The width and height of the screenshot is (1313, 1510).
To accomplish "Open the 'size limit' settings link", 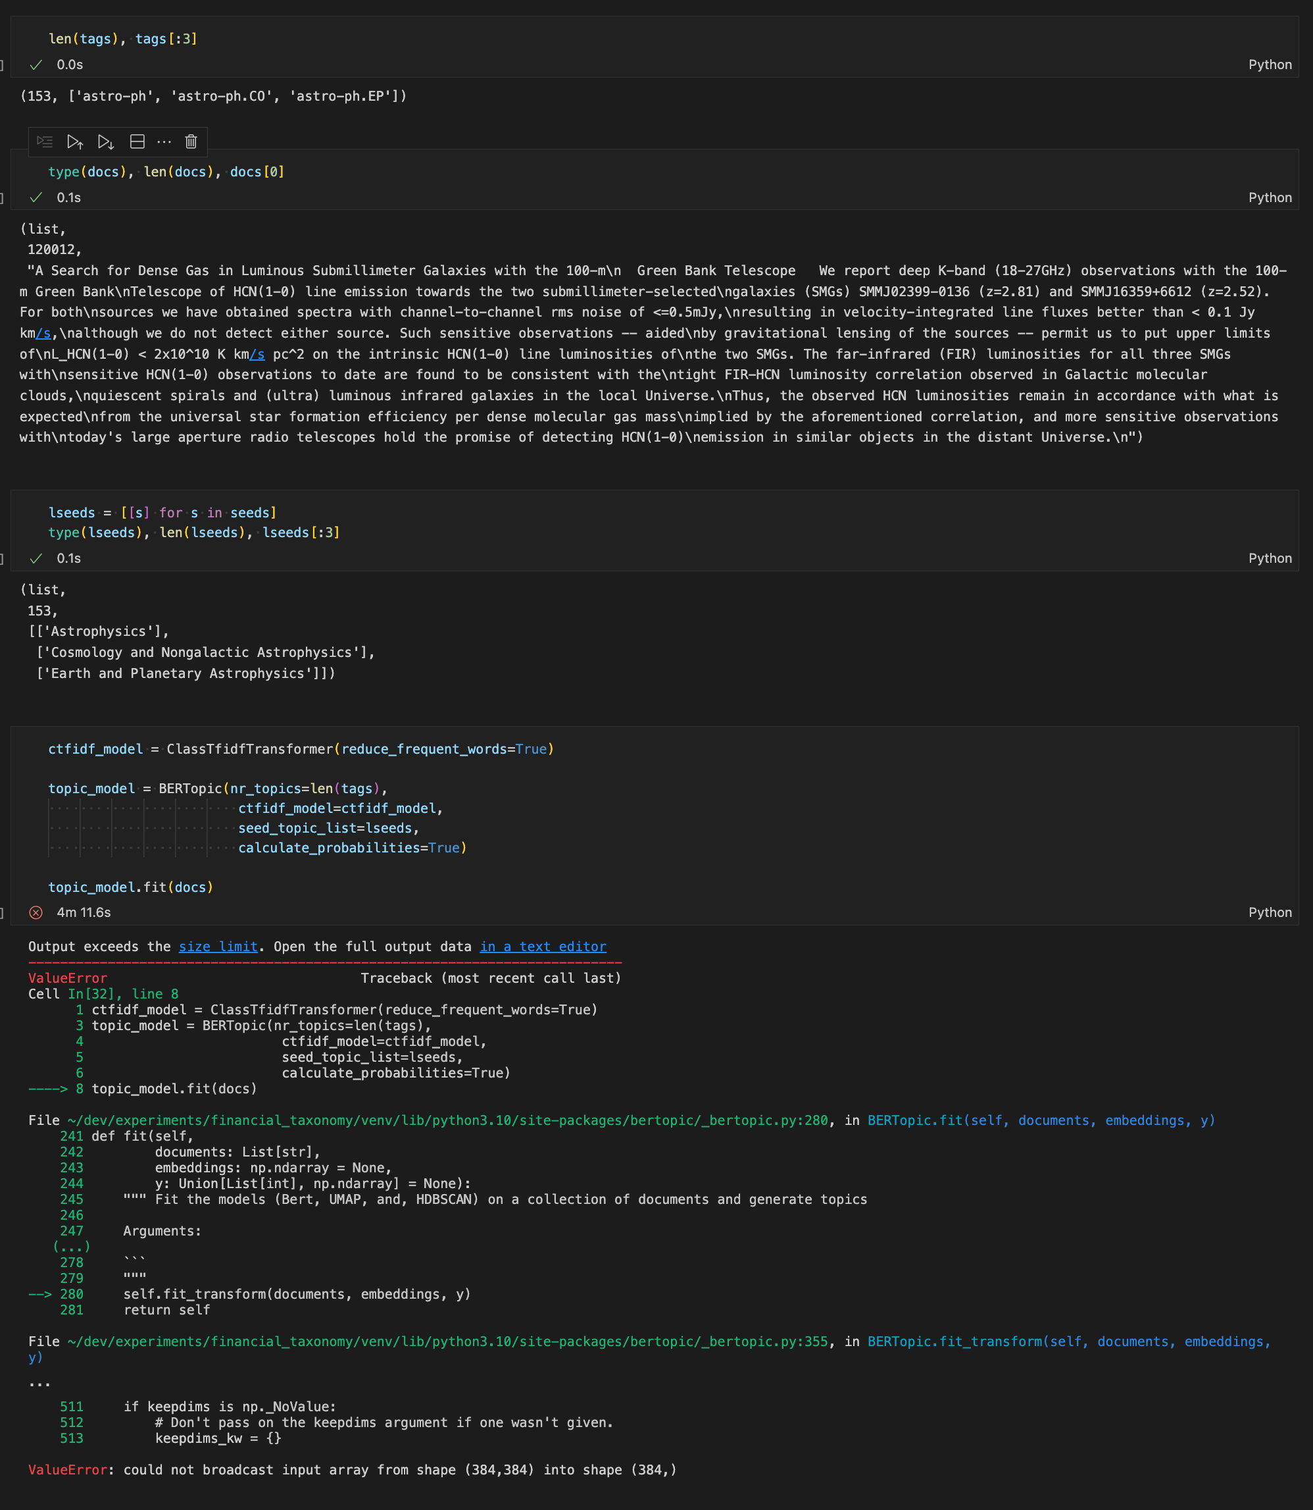I will (x=218, y=947).
